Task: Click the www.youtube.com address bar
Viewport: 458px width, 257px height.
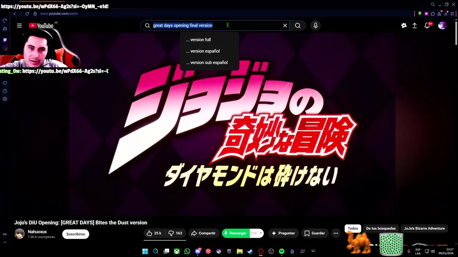Action: coord(59,14)
